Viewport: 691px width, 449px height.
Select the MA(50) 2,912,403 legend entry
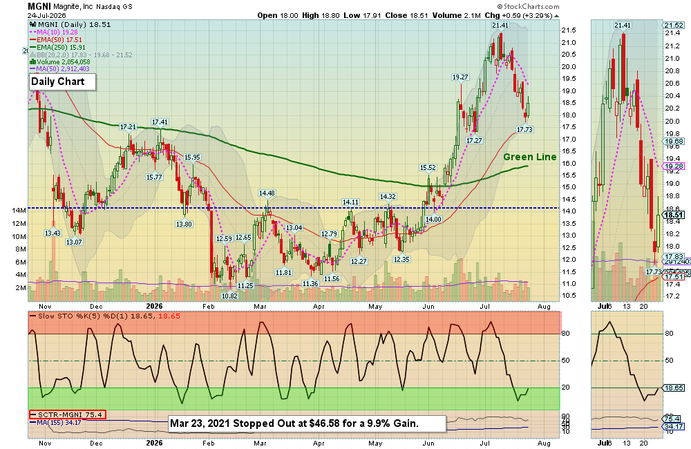[59, 69]
